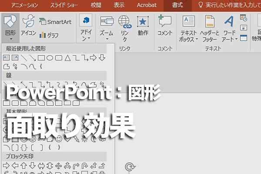Open ヘッダーとフッター dialog

coord(210,28)
